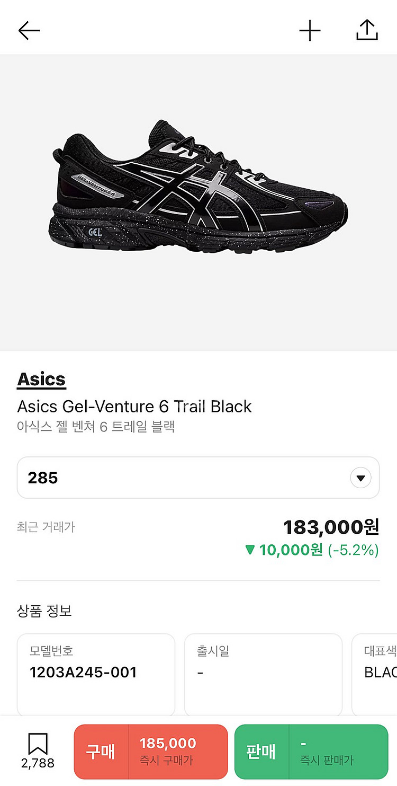
Task: Open the size dropdown arrow
Action: coord(360,478)
